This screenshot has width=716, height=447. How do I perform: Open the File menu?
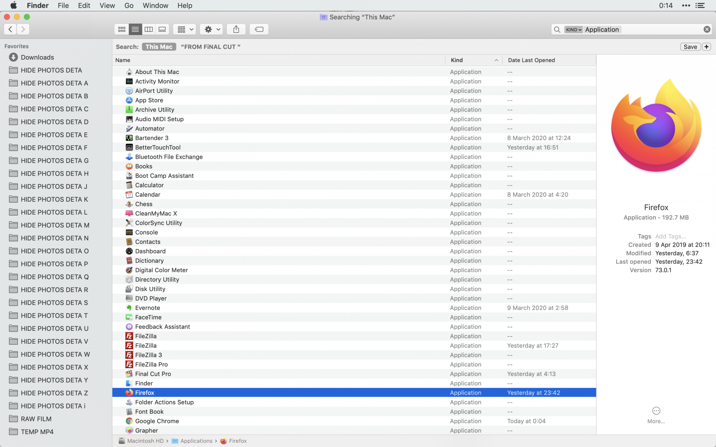(63, 5)
